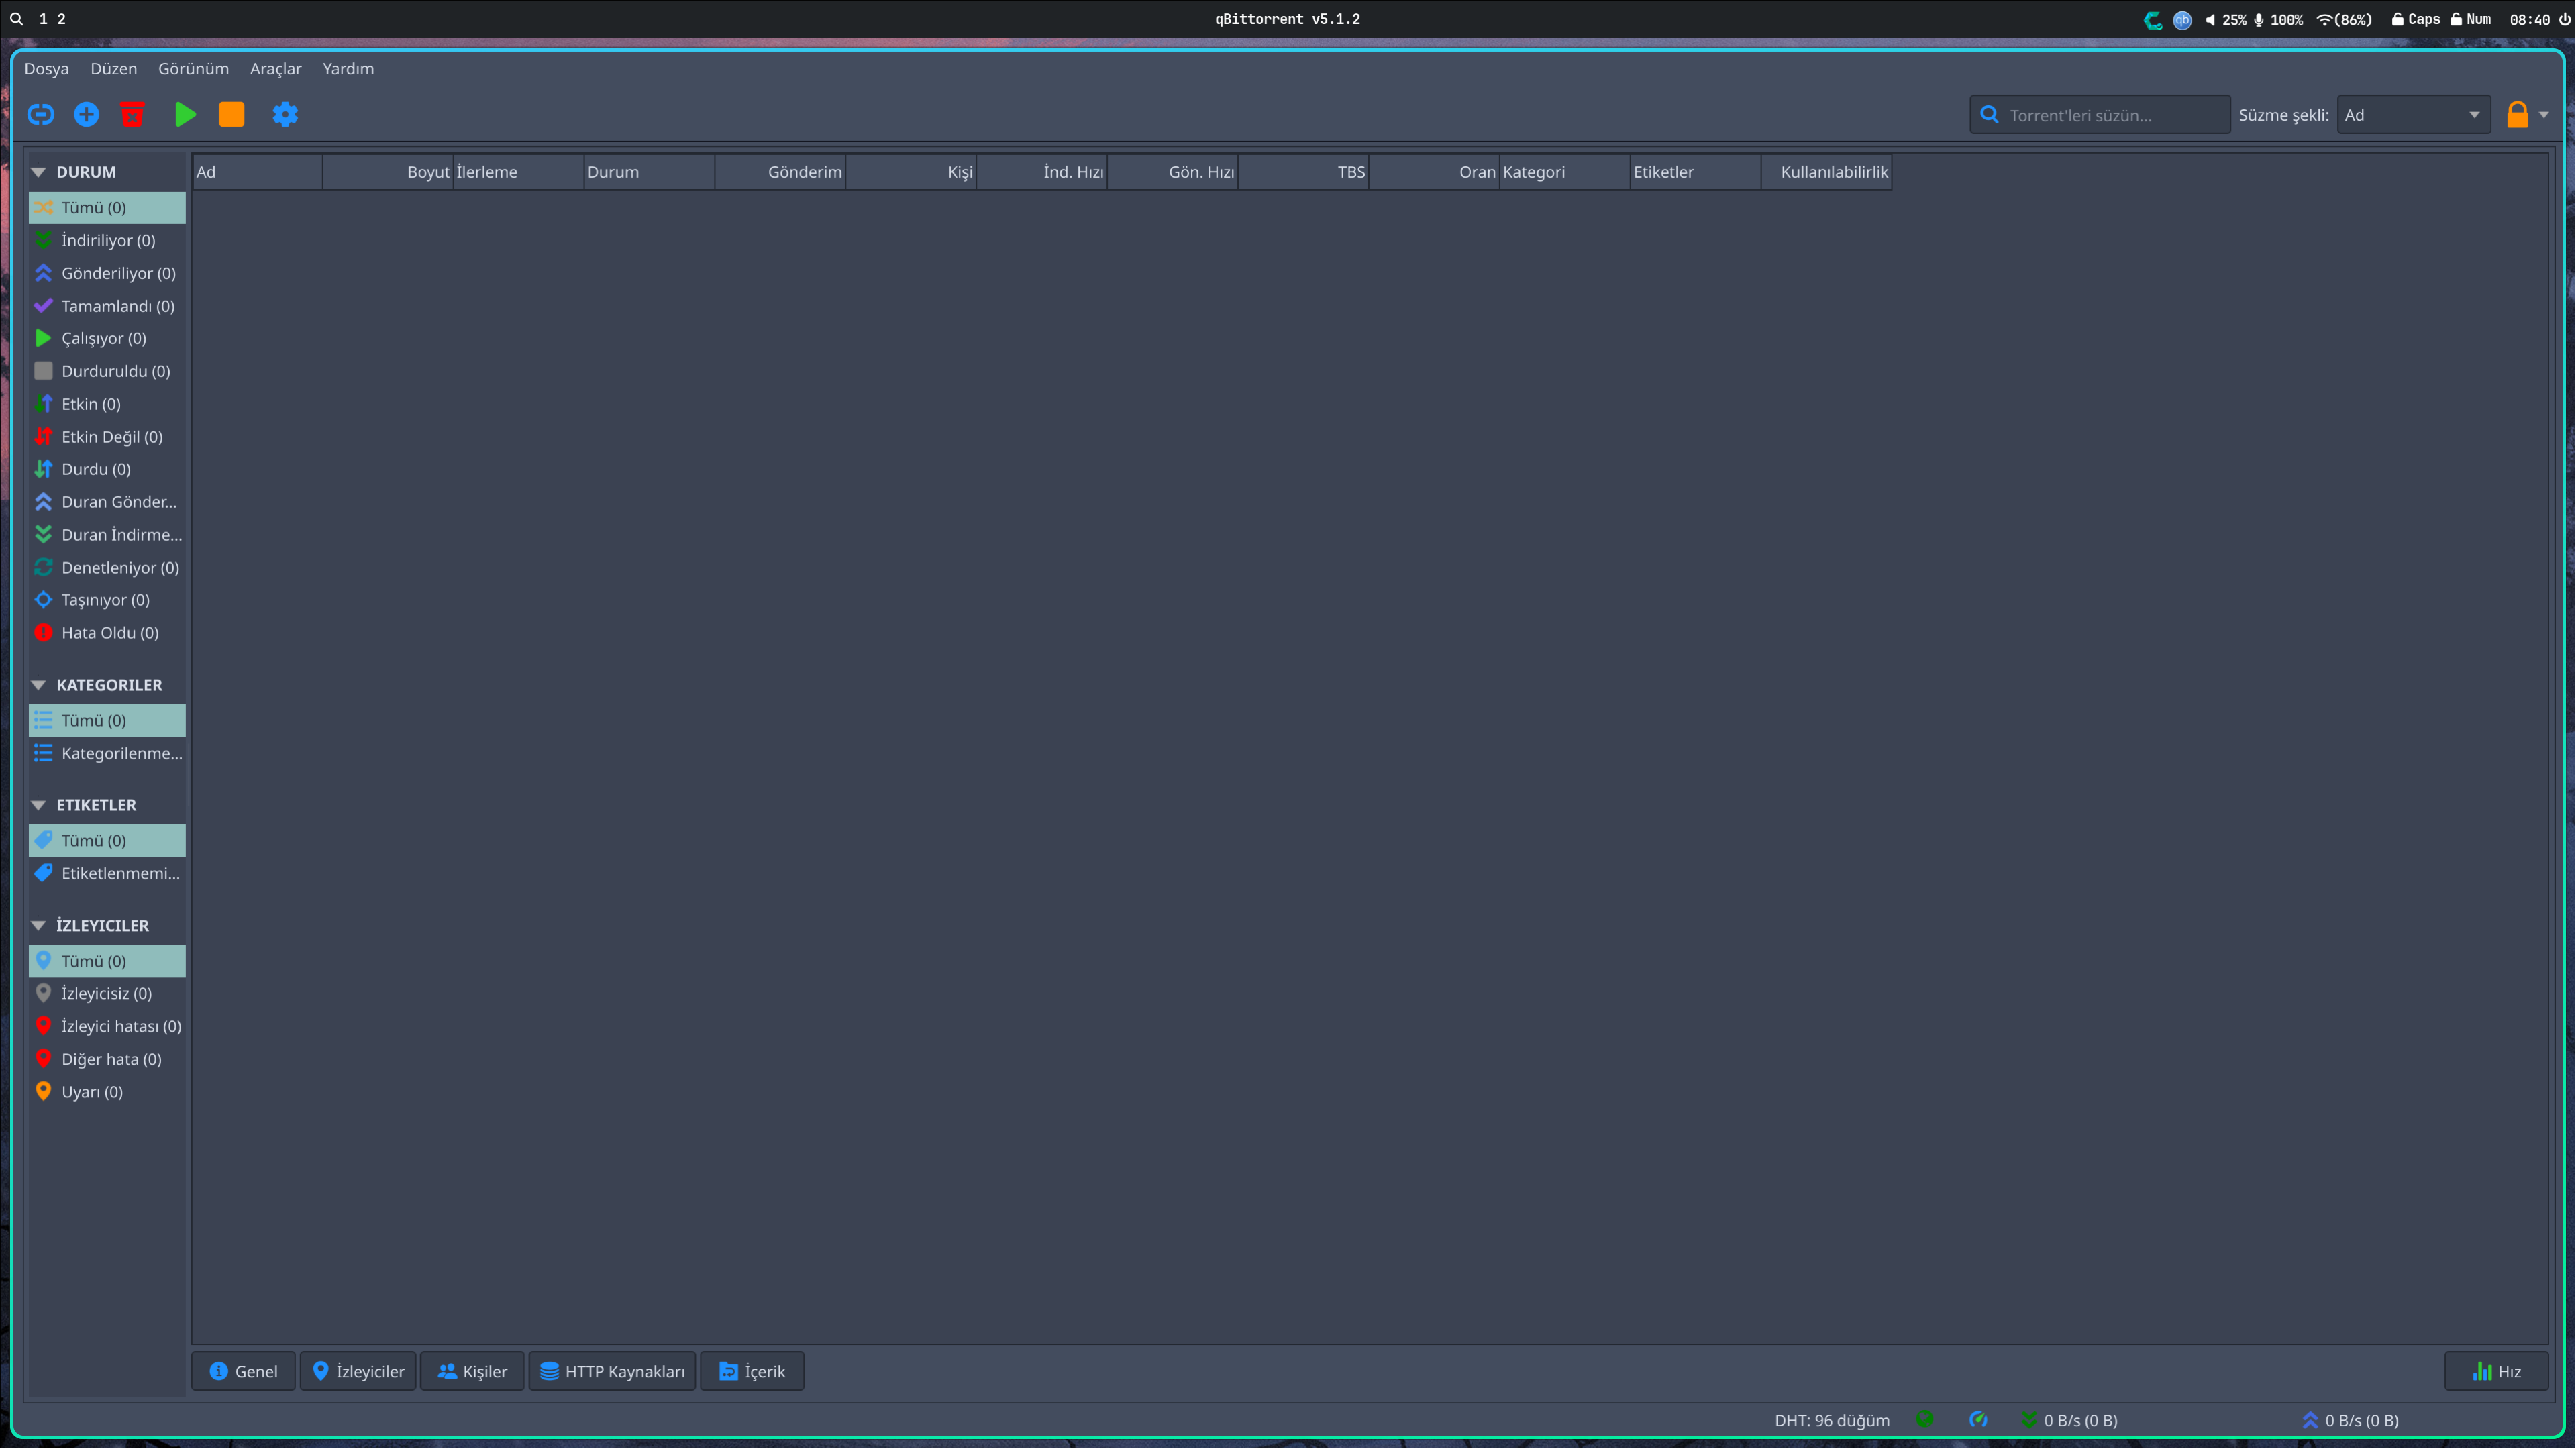Sort by the Oran column header
This screenshot has height=1449, width=2576.
point(1434,172)
